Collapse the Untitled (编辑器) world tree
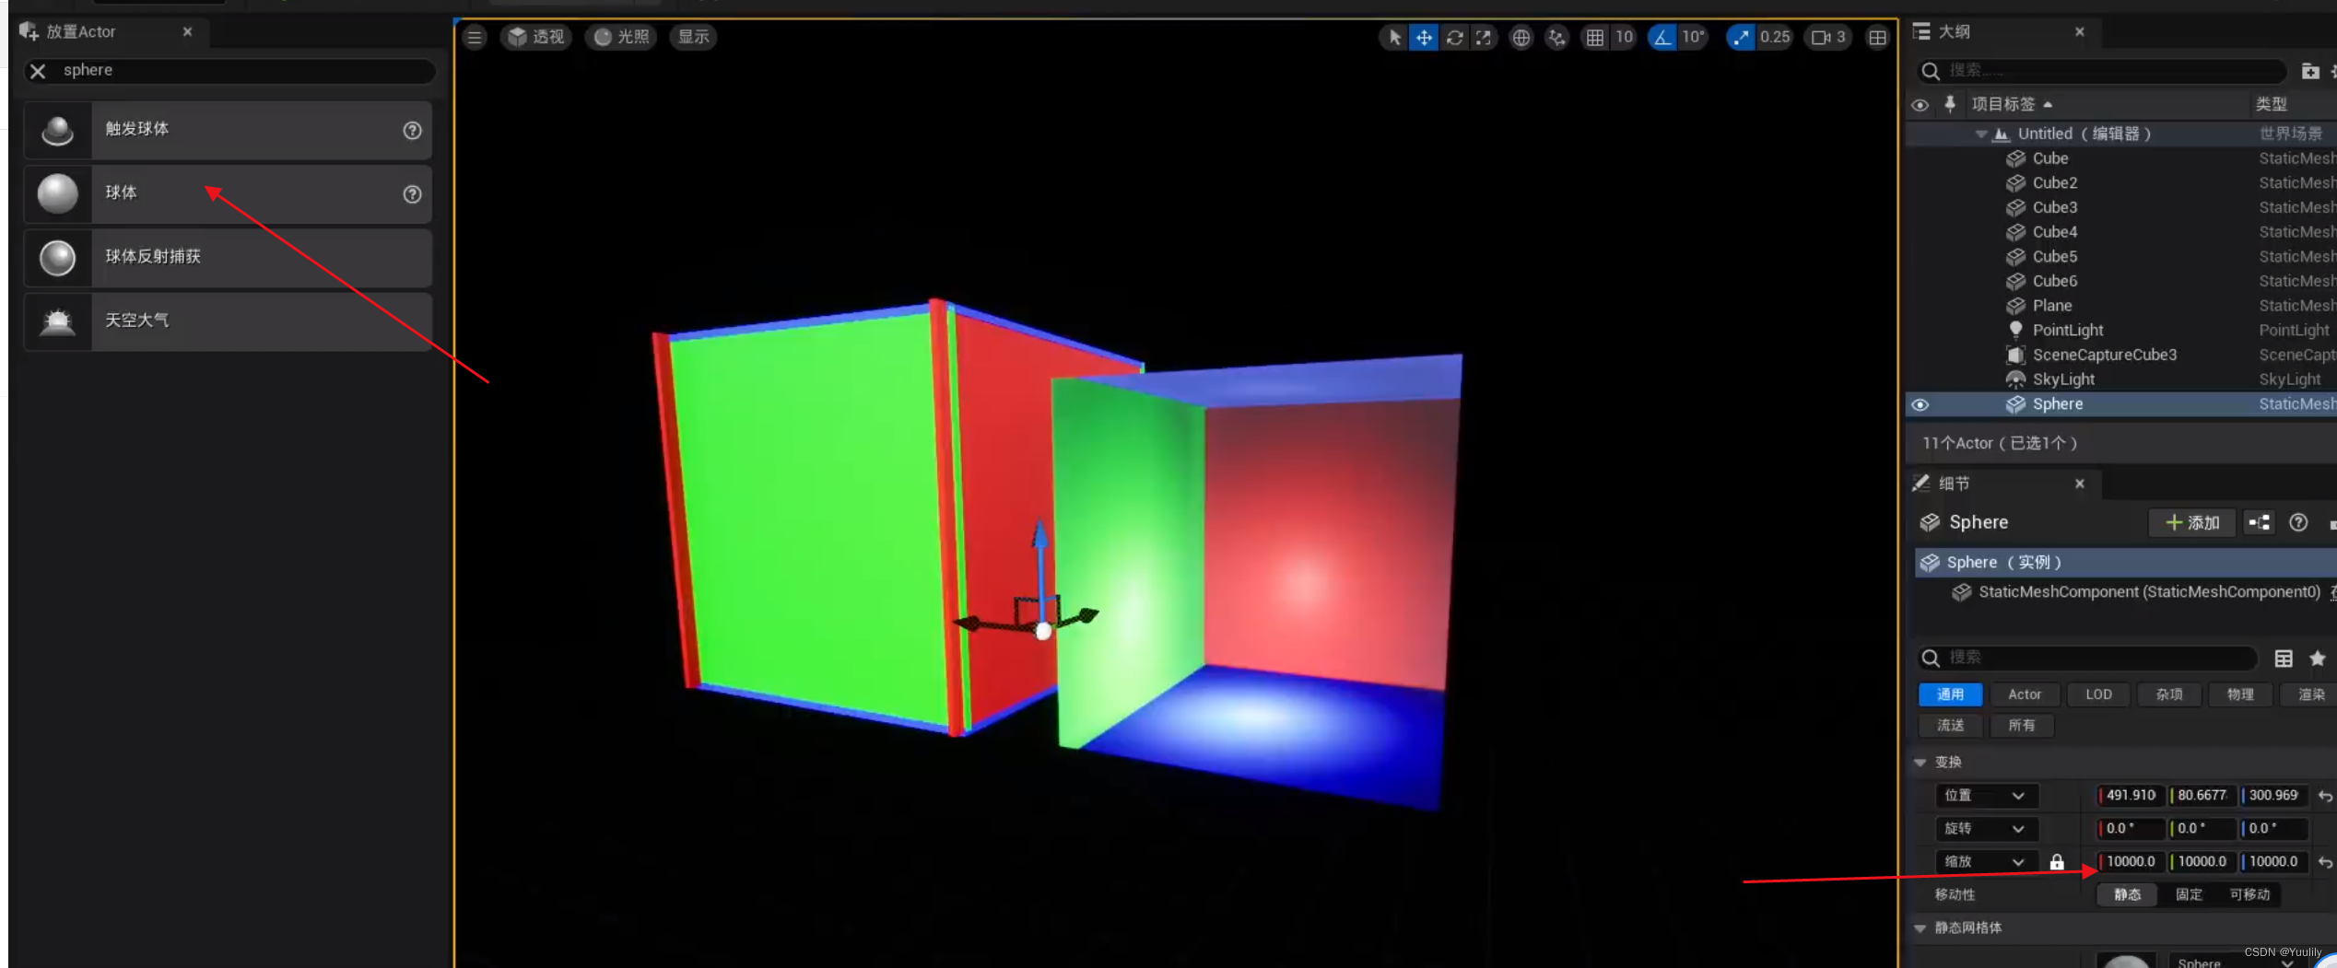Image resolution: width=2337 pixels, height=968 pixels. [1980, 134]
